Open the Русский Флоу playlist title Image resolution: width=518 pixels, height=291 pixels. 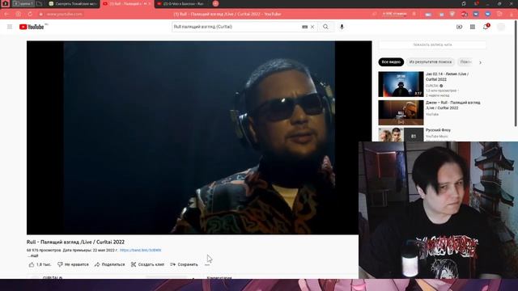[x=438, y=130]
